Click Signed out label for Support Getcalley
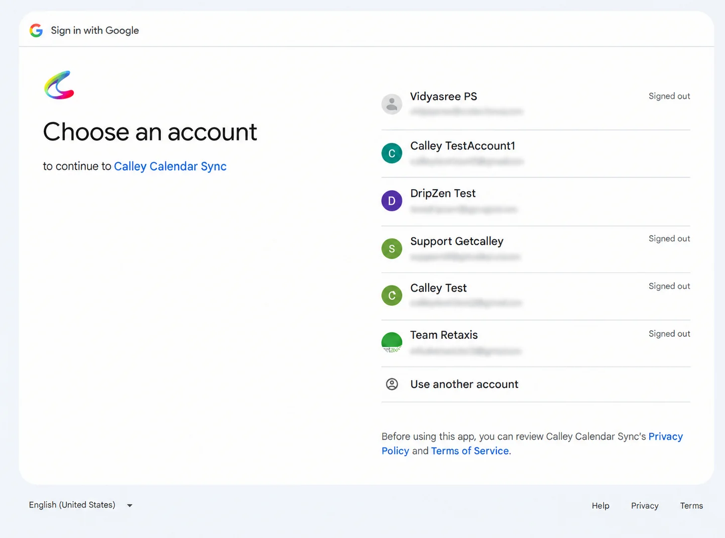This screenshot has height=538, width=725. [669, 239]
